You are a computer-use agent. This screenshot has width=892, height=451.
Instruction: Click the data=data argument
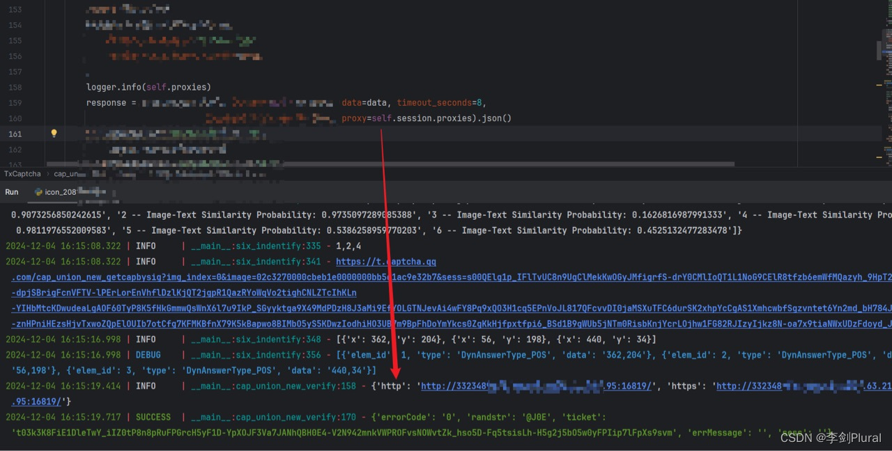pyautogui.click(x=364, y=103)
